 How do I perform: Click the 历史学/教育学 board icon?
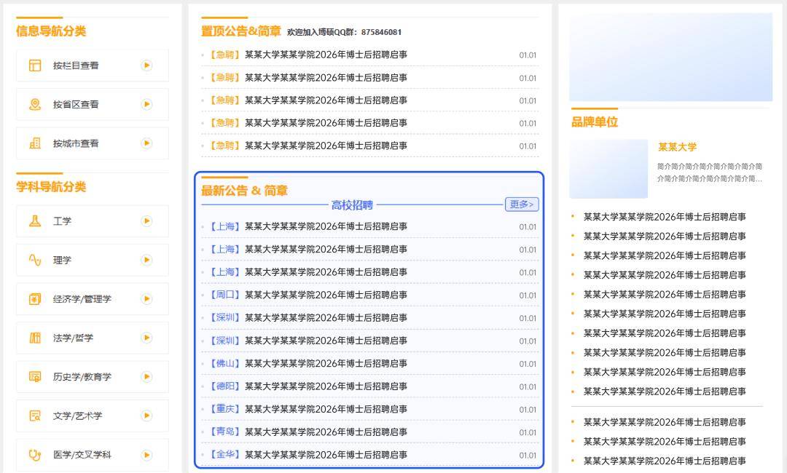pos(35,377)
